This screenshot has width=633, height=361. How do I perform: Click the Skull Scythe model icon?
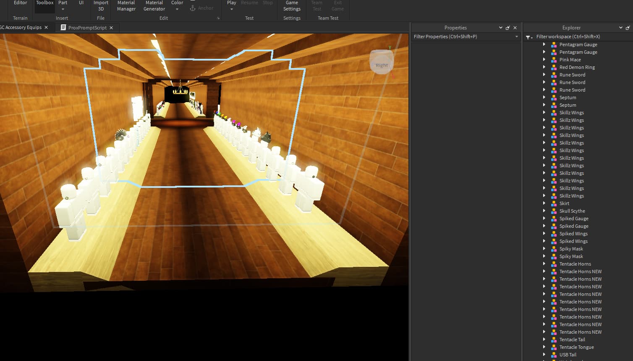coord(554,211)
